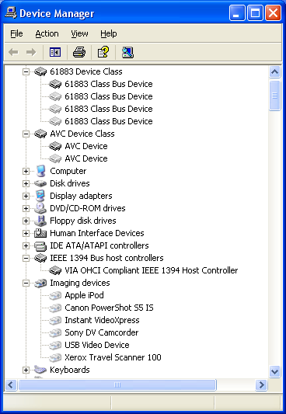Collapse the IEEE 1394 Bus host controllers node
The height and width of the screenshot is (414, 286).
(x=26, y=258)
